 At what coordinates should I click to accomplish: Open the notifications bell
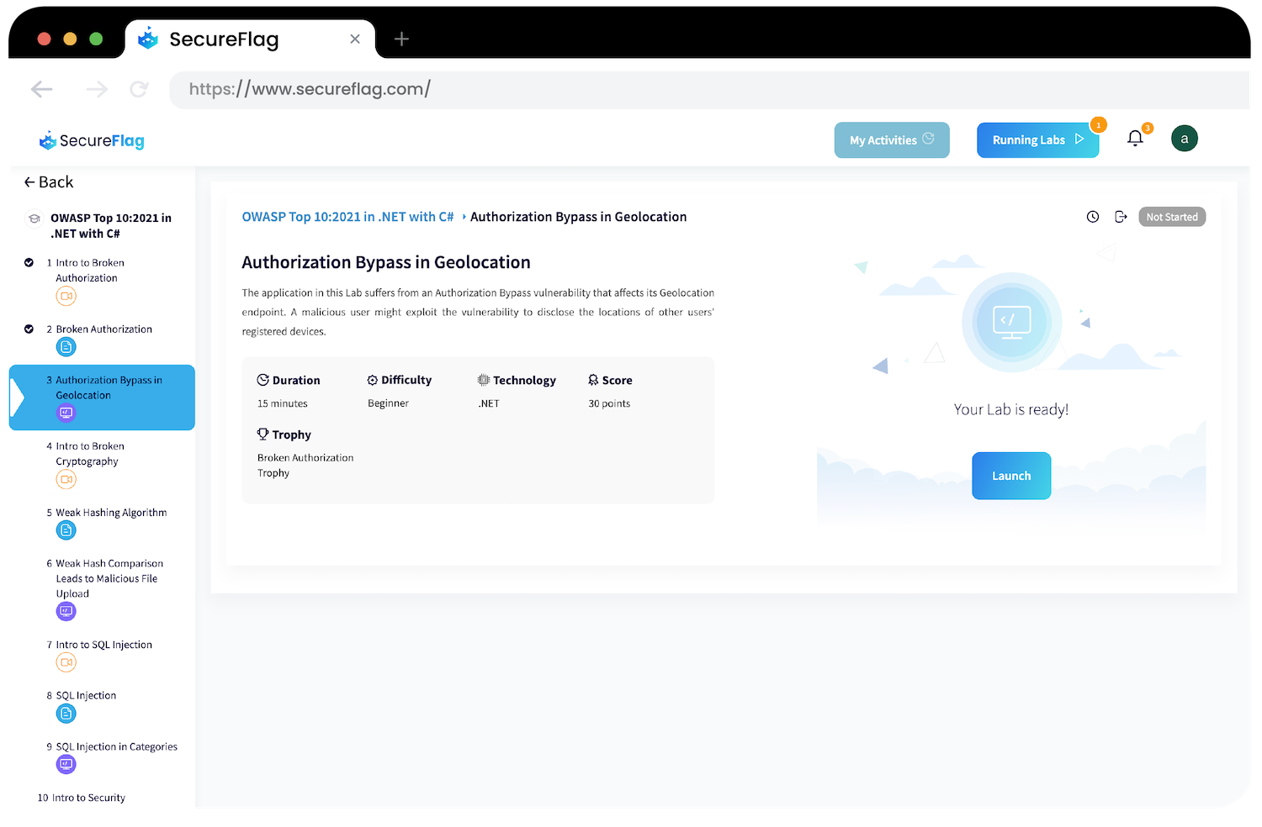[x=1135, y=139]
